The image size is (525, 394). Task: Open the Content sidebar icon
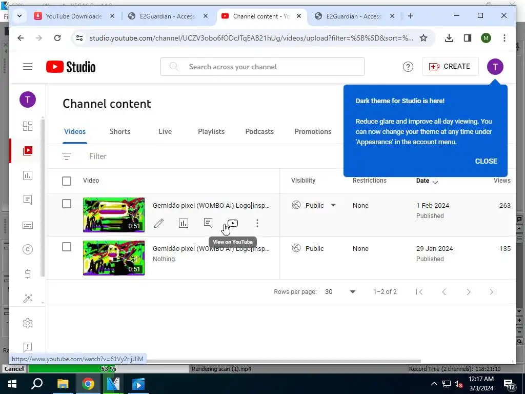28,150
